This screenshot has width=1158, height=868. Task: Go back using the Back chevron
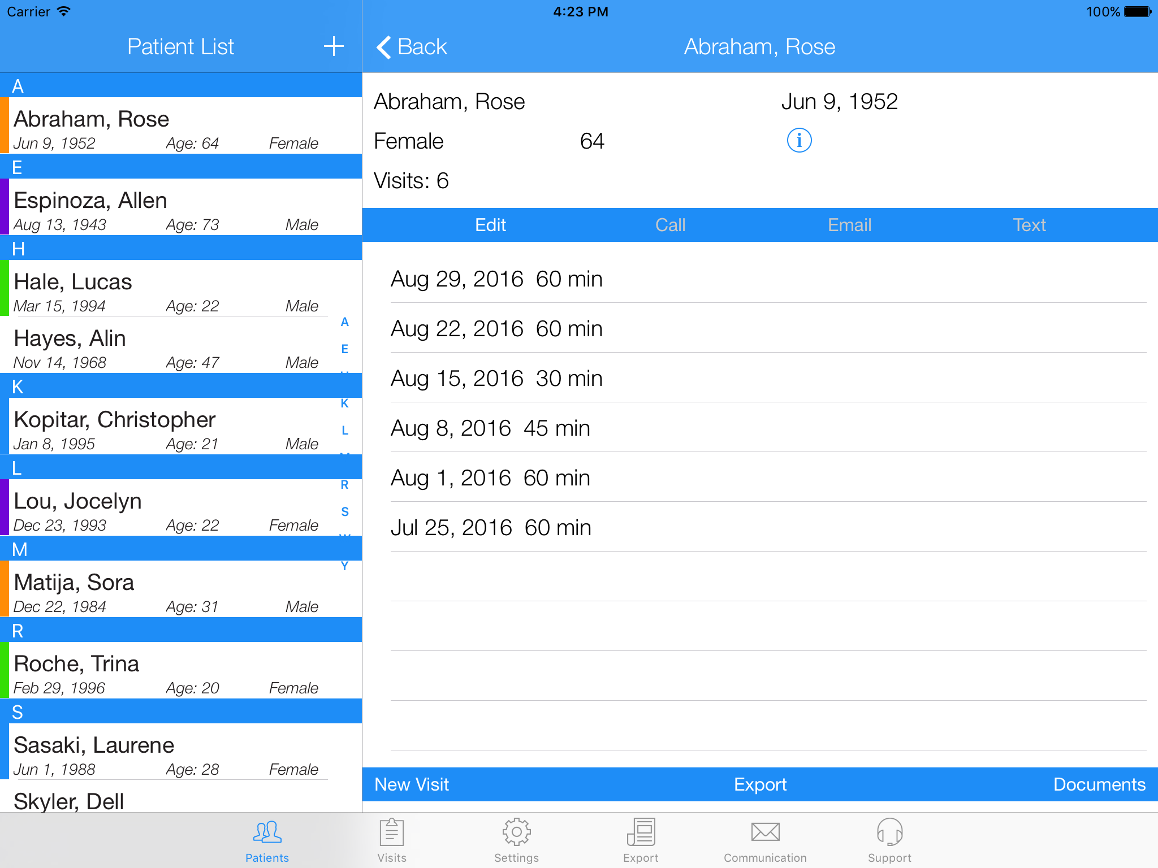click(x=412, y=47)
